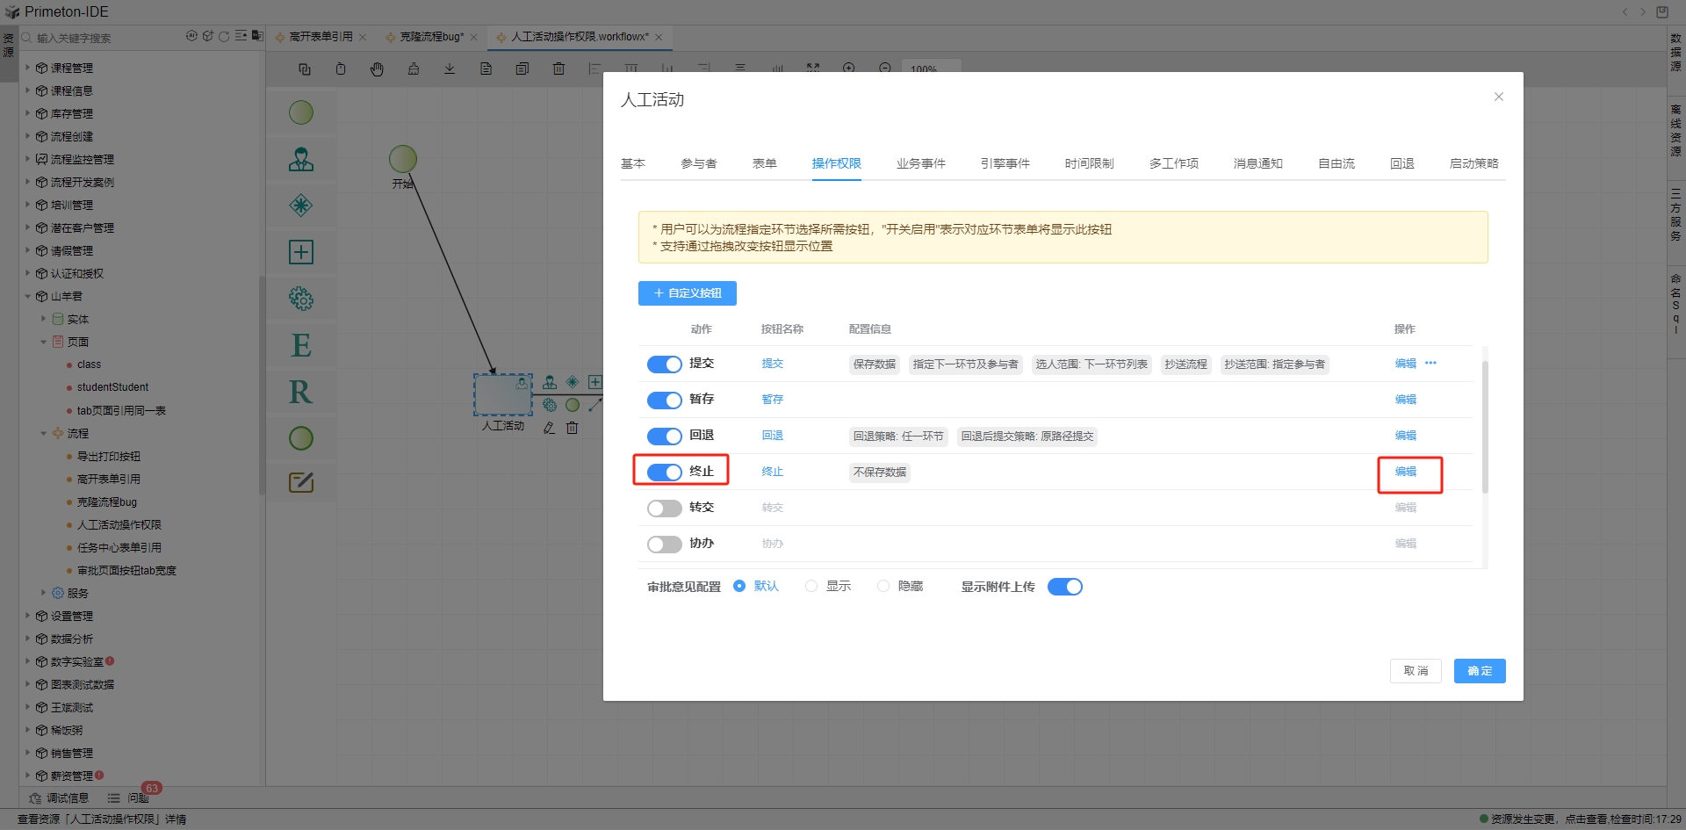Expand the 服务 tree folder
The width and height of the screenshot is (1686, 830).
click(43, 593)
